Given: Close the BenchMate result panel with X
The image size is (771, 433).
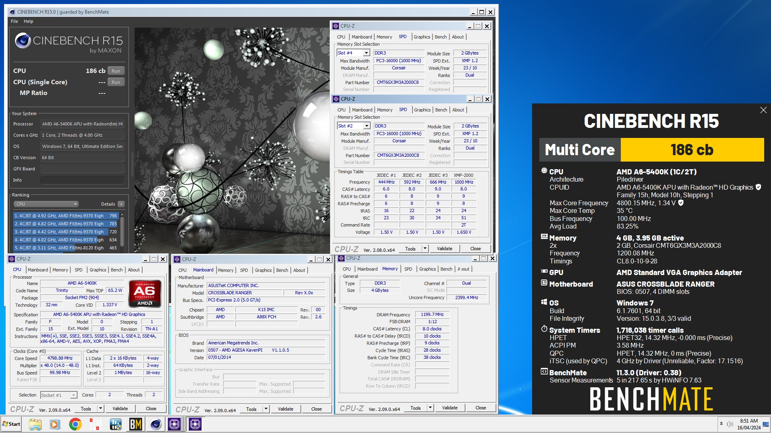Looking at the screenshot, I should [763, 110].
